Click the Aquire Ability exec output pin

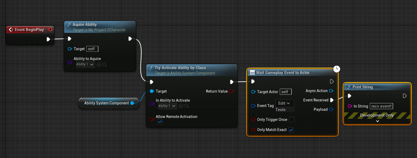coord(130,39)
